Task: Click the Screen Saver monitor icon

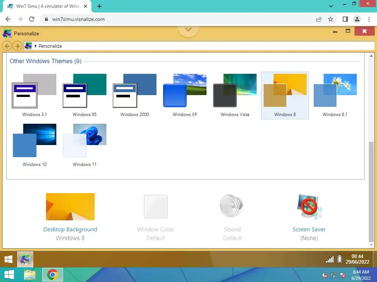Action: (x=309, y=206)
